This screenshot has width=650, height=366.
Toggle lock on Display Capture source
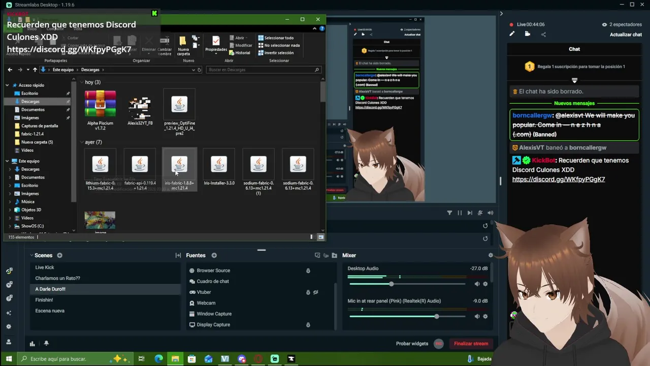tap(308, 325)
